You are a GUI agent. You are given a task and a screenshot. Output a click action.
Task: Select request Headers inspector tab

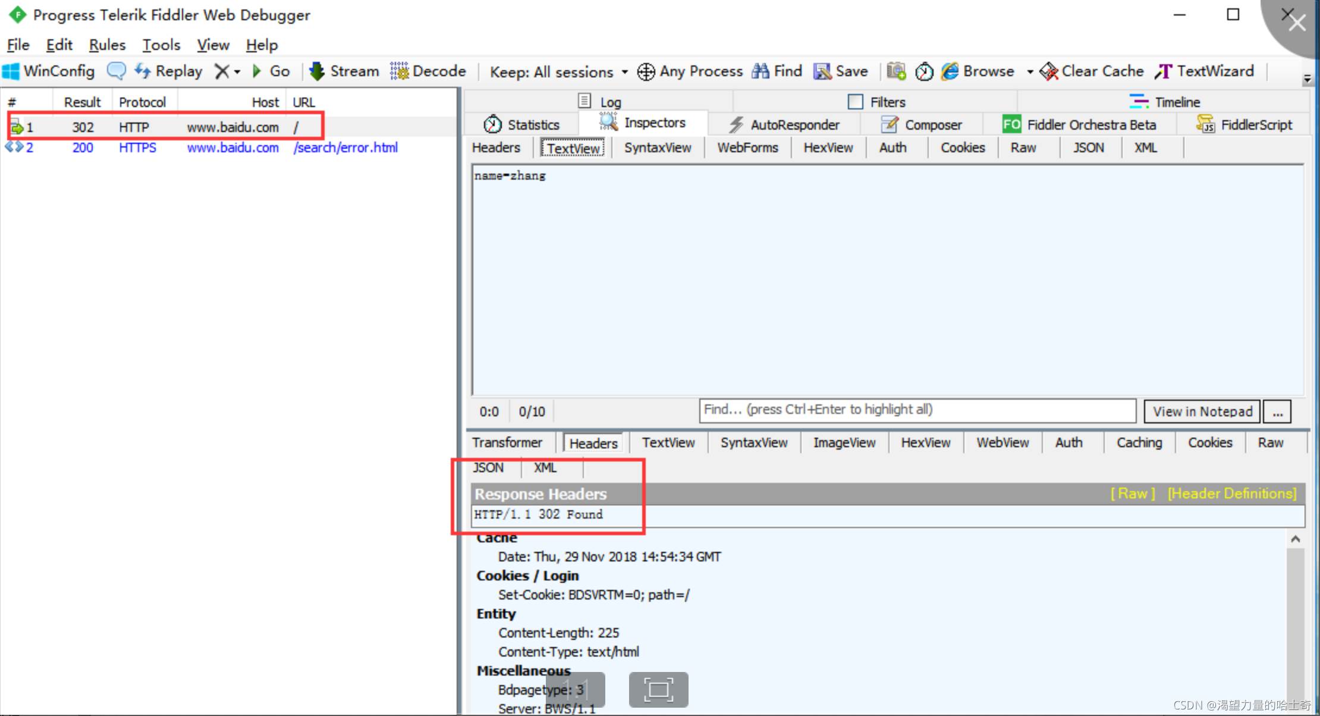pos(496,147)
